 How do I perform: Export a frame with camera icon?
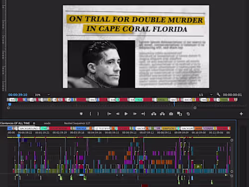coord(171,114)
